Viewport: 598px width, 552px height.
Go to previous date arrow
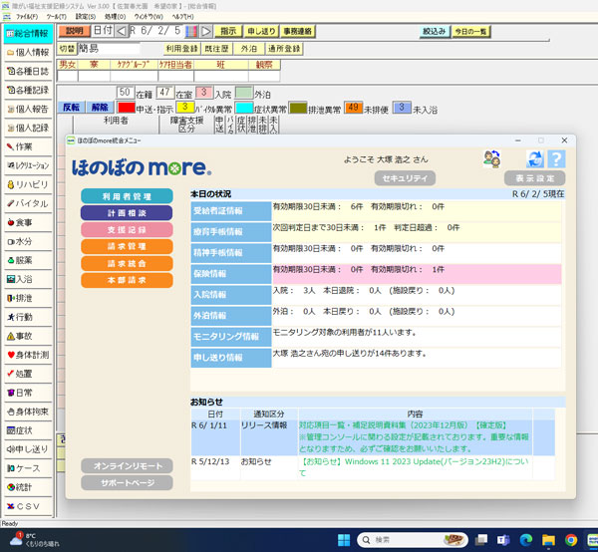pos(121,31)
